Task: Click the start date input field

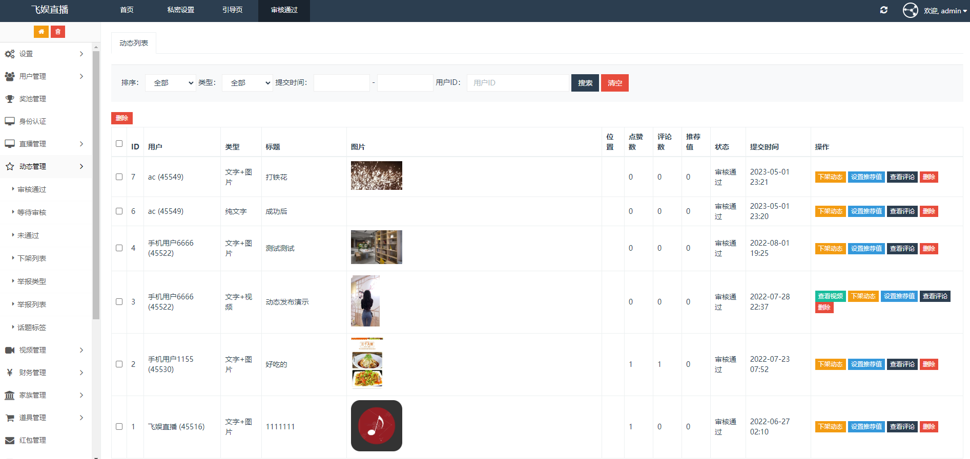Action: point(342,83)
